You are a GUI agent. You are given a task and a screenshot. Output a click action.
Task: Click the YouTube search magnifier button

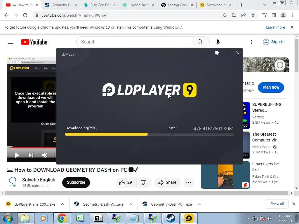tap(200, 42)
